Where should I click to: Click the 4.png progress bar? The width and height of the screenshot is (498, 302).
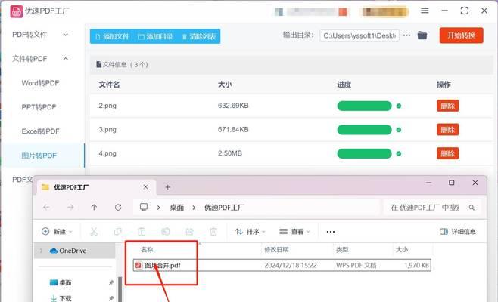coord(364,154)
